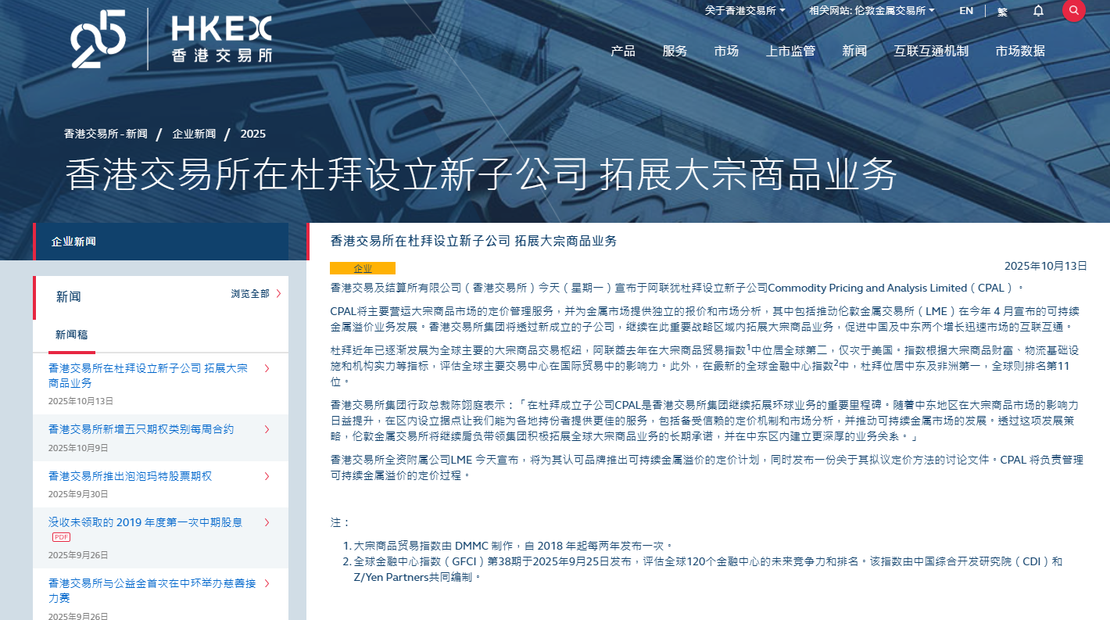Screen dimensions: 1110x620
Task: Click the yellow 企业 category tag
Action: click(363, 268)
